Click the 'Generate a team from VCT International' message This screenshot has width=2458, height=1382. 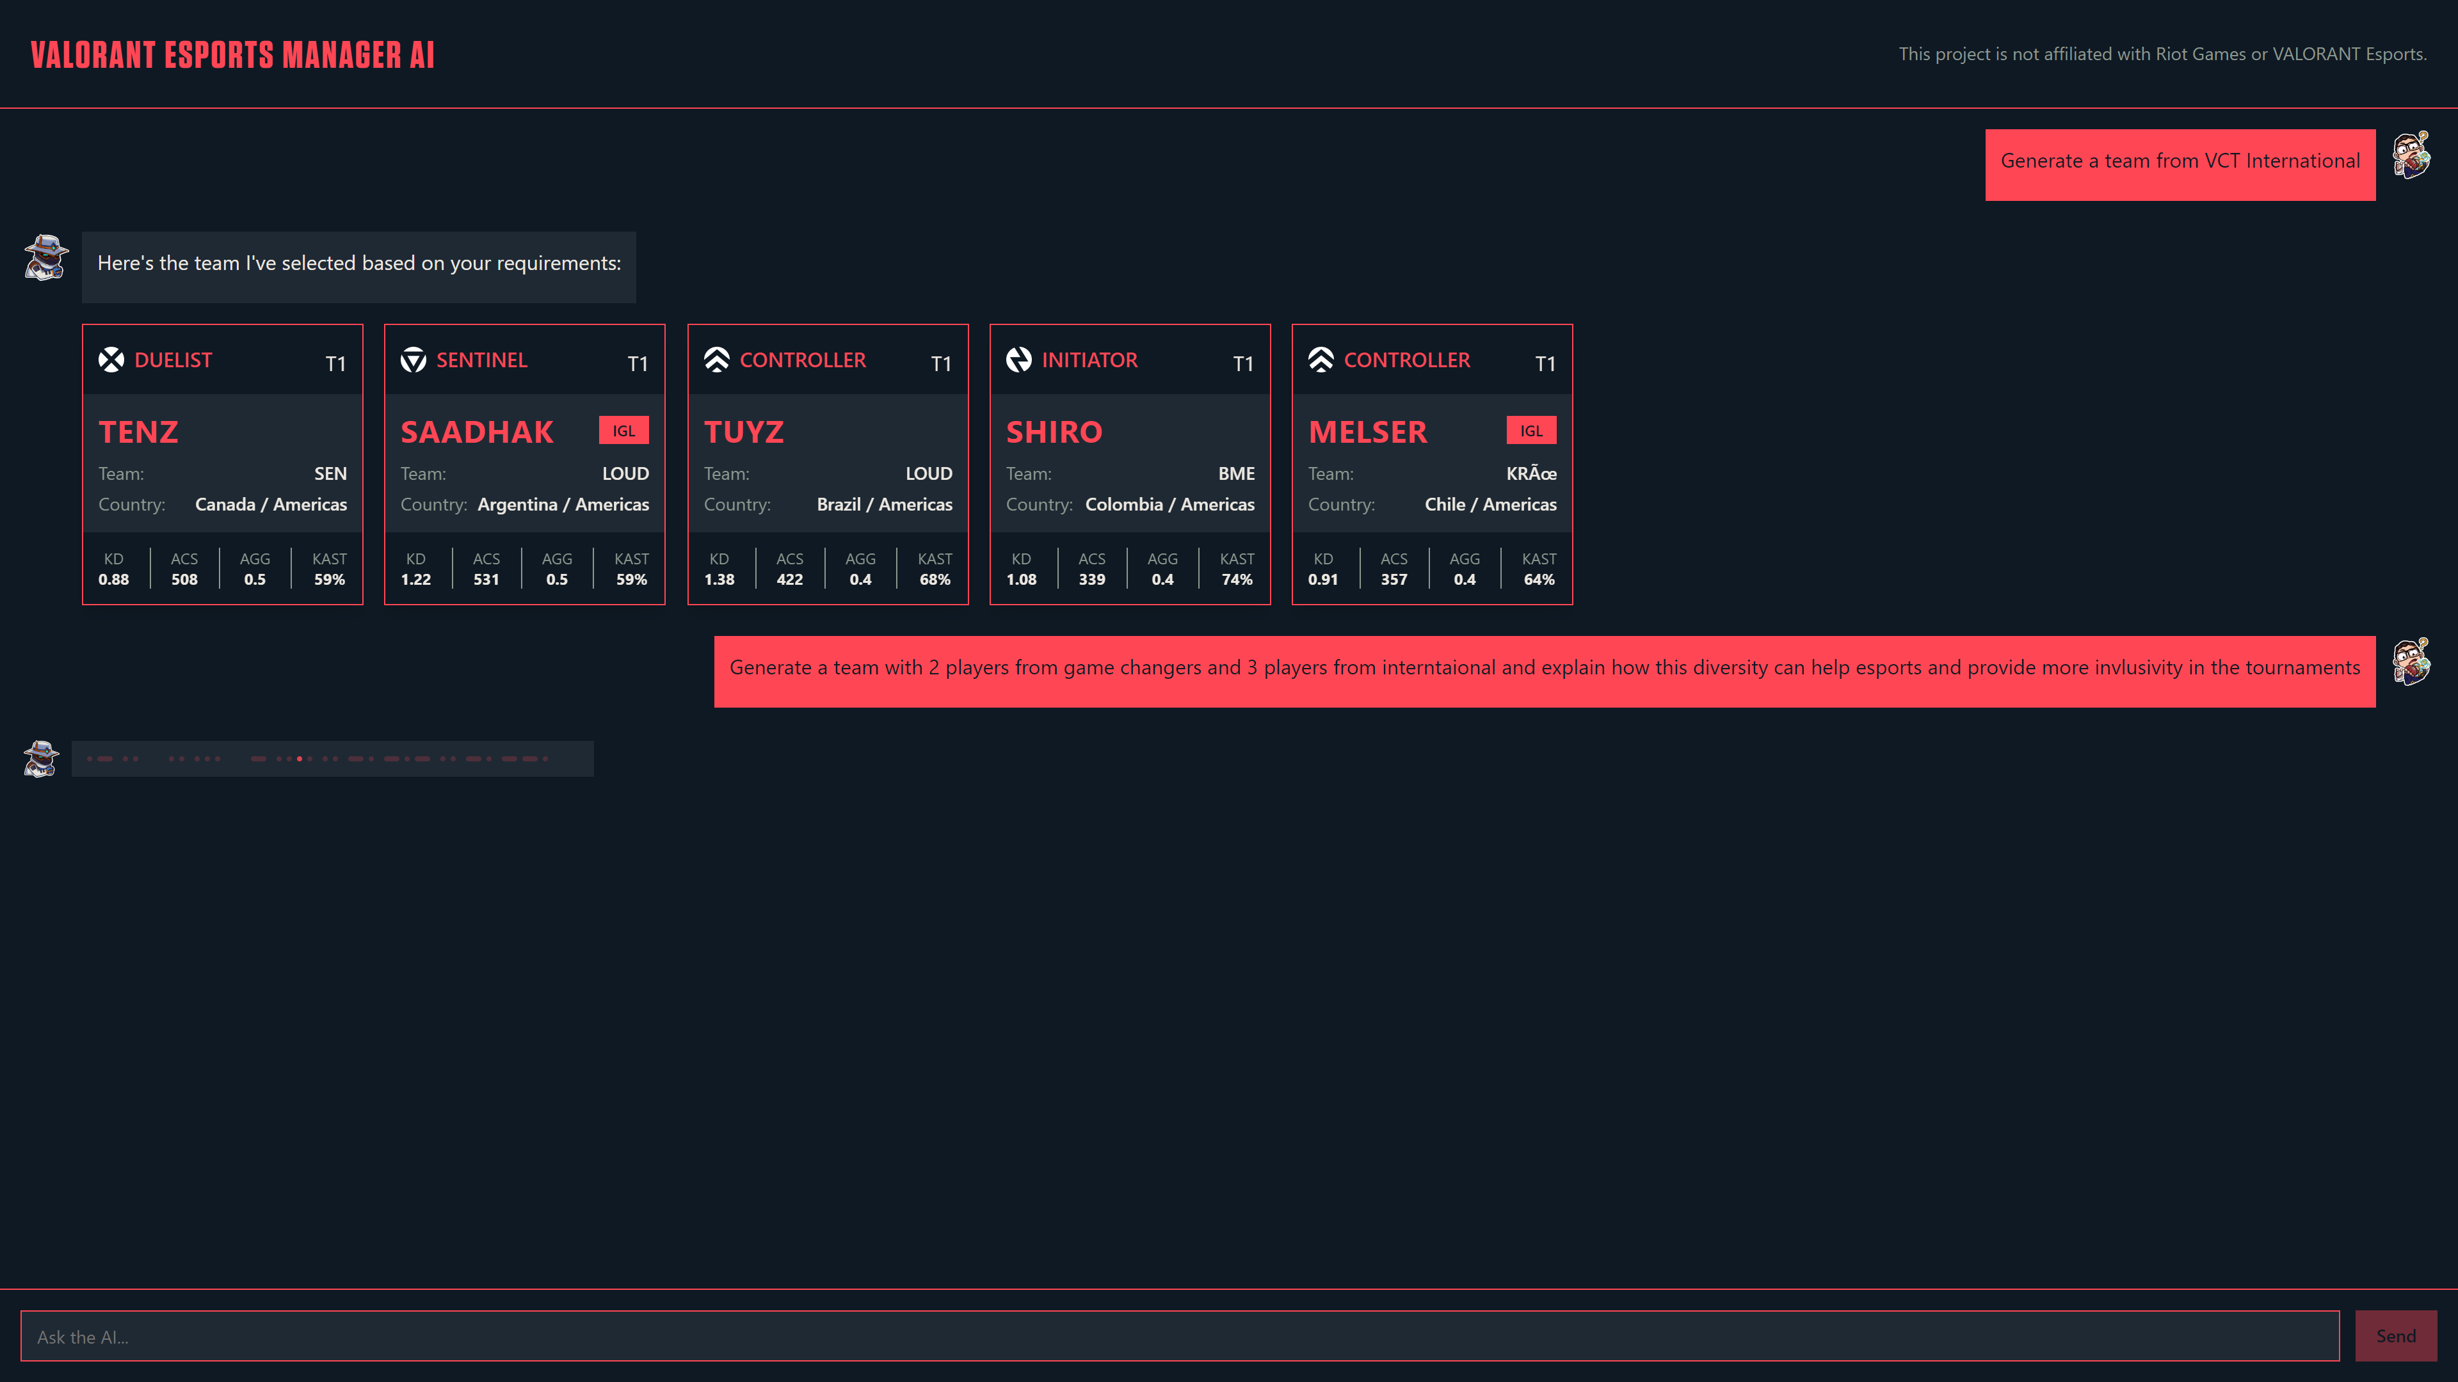[x=2180, y=161]
